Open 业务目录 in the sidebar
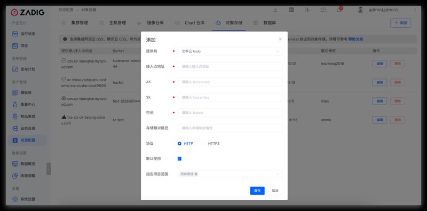The image size is (427, 211). (24, 128)
